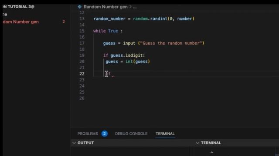The width and height of the screenshot is (279, 156).
Task: Click the "Guess the randon number" string
Action: tap(171, 43)
